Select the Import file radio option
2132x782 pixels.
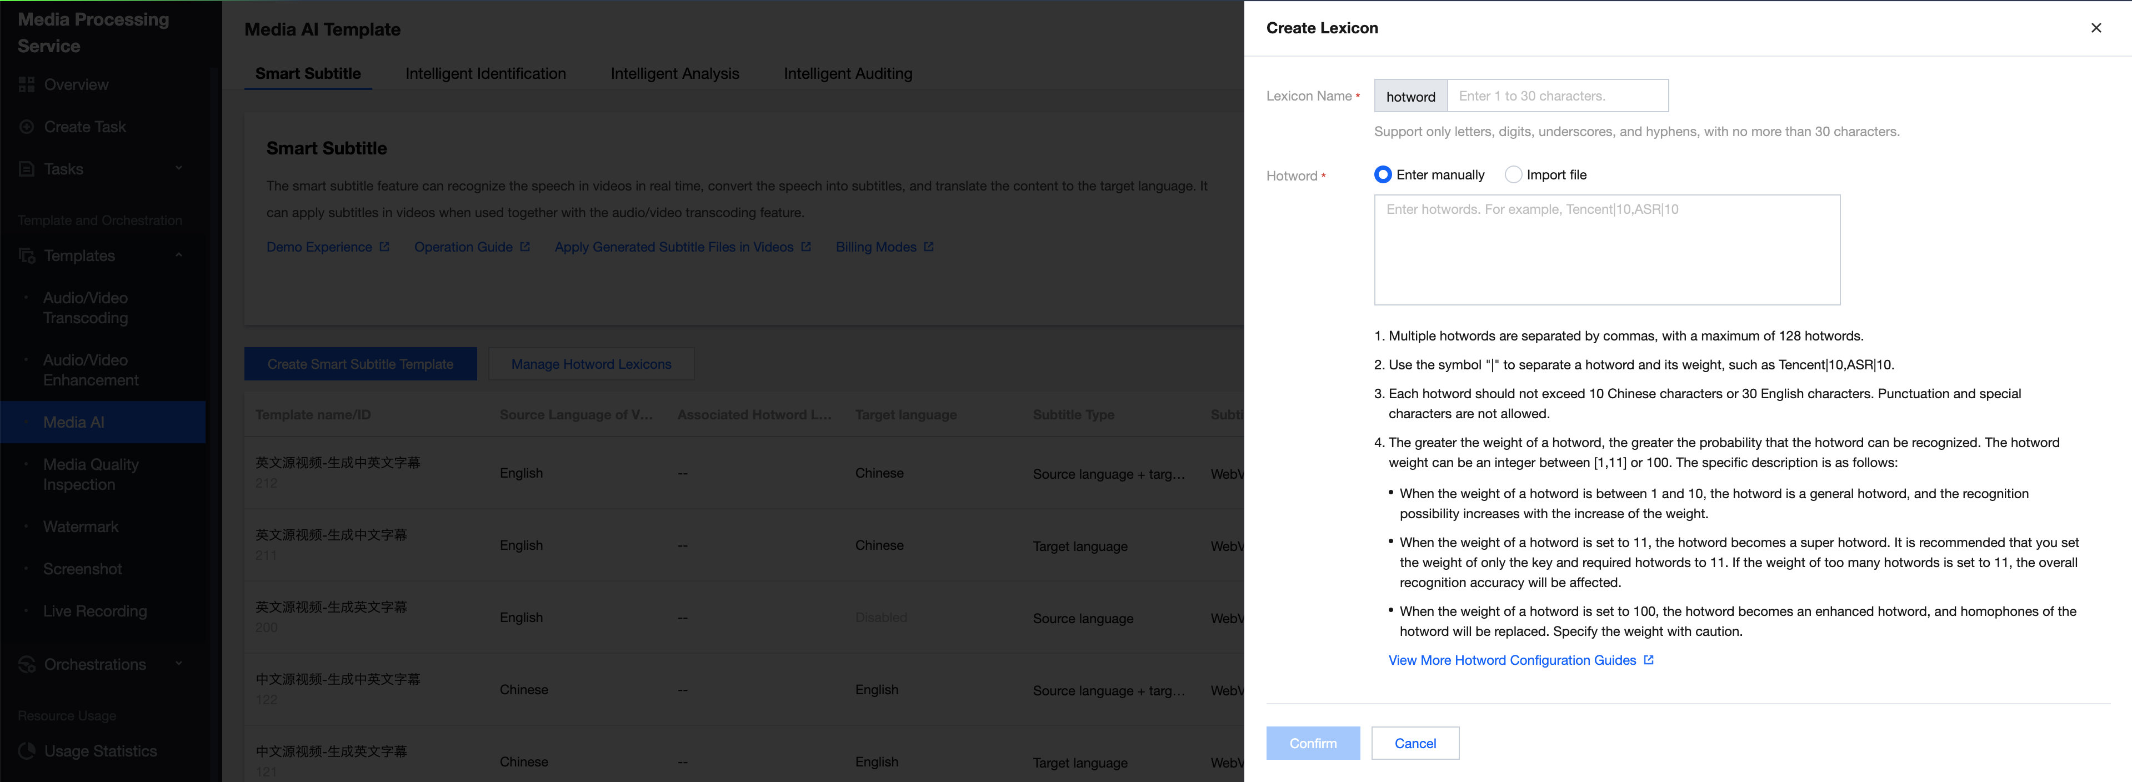click(1513, 174)
